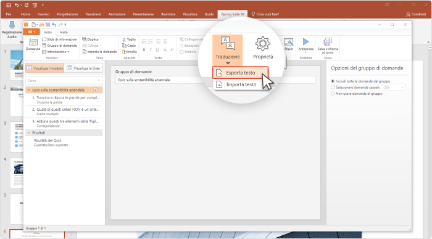Apply numbered list formatting

coord(151,41)
